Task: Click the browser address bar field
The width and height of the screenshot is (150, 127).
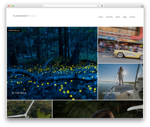Action: point(71,6)
